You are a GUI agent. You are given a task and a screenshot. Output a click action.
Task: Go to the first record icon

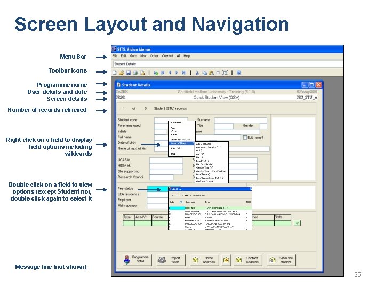[x=163, y=73]
